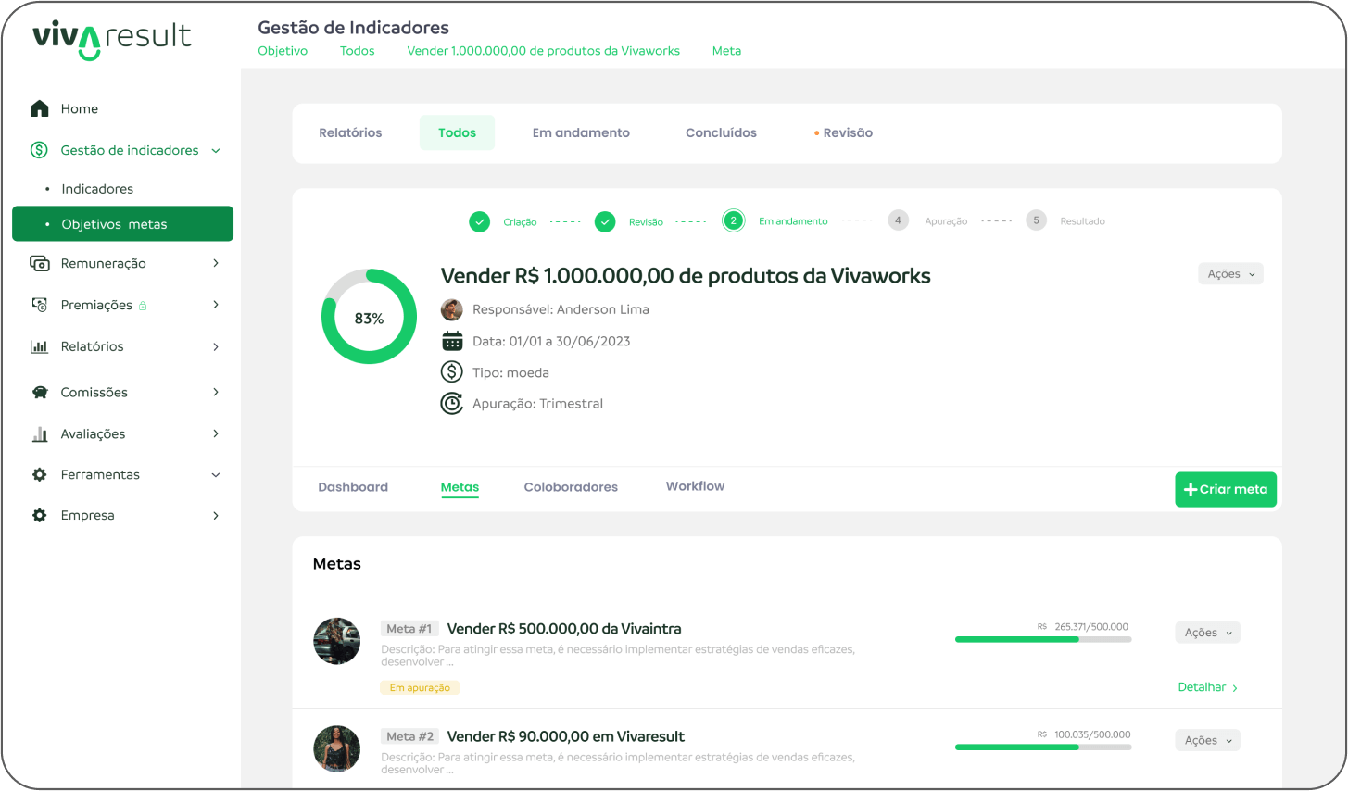
Task: Open the Dashboard tab
Action: tap(353, 487)
